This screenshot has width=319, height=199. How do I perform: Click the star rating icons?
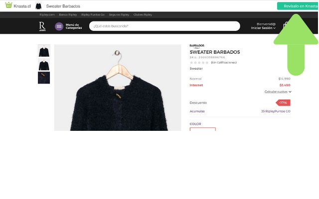pos(199,63)
